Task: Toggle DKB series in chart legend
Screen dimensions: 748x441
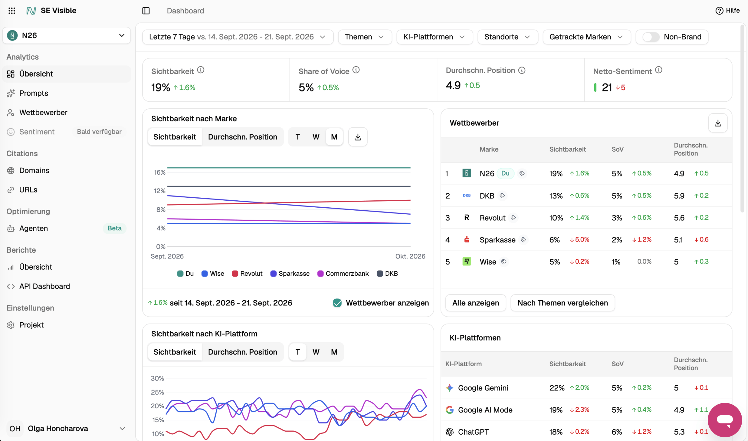Action: pos(387,273)
